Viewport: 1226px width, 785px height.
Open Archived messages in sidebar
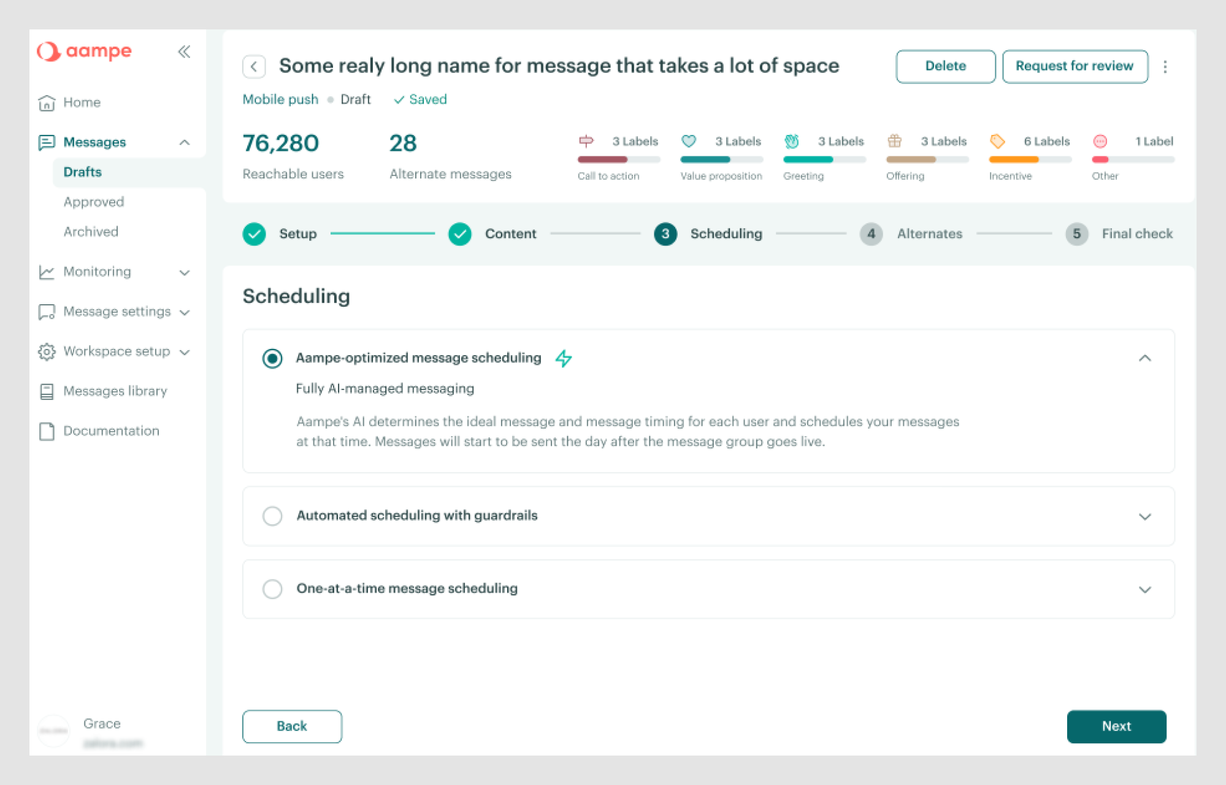tap(91, 232)
